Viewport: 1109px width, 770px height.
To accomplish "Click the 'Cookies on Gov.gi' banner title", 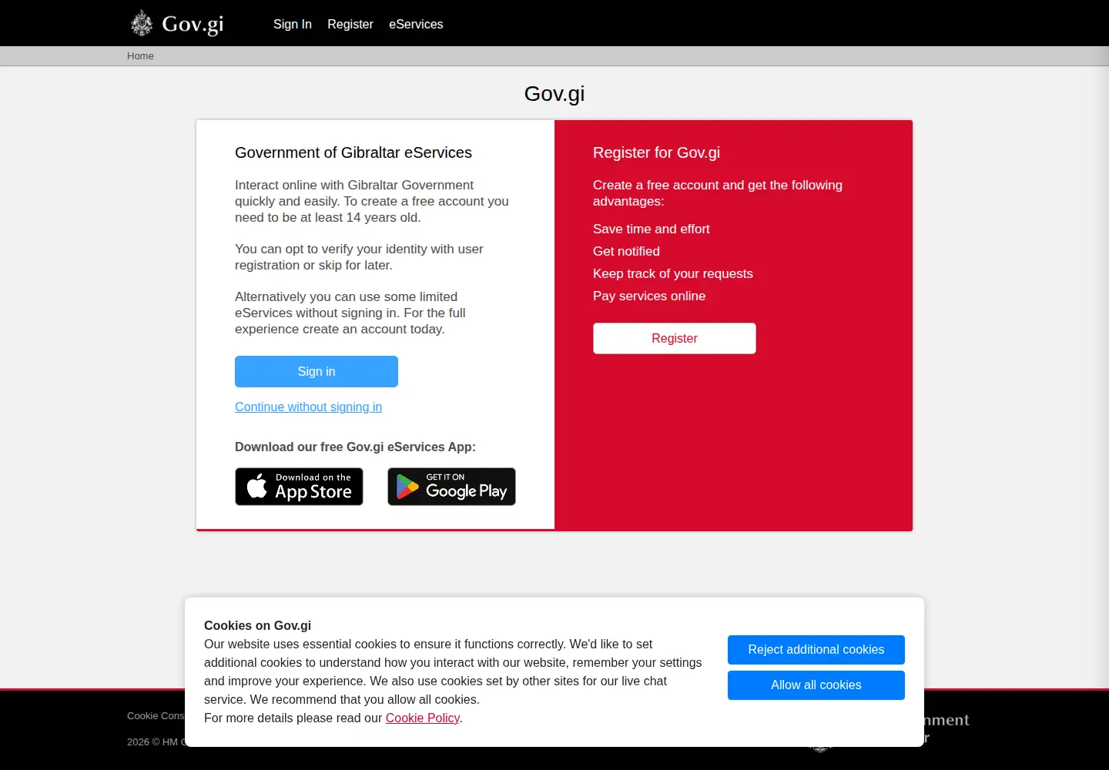I will 257,625.
